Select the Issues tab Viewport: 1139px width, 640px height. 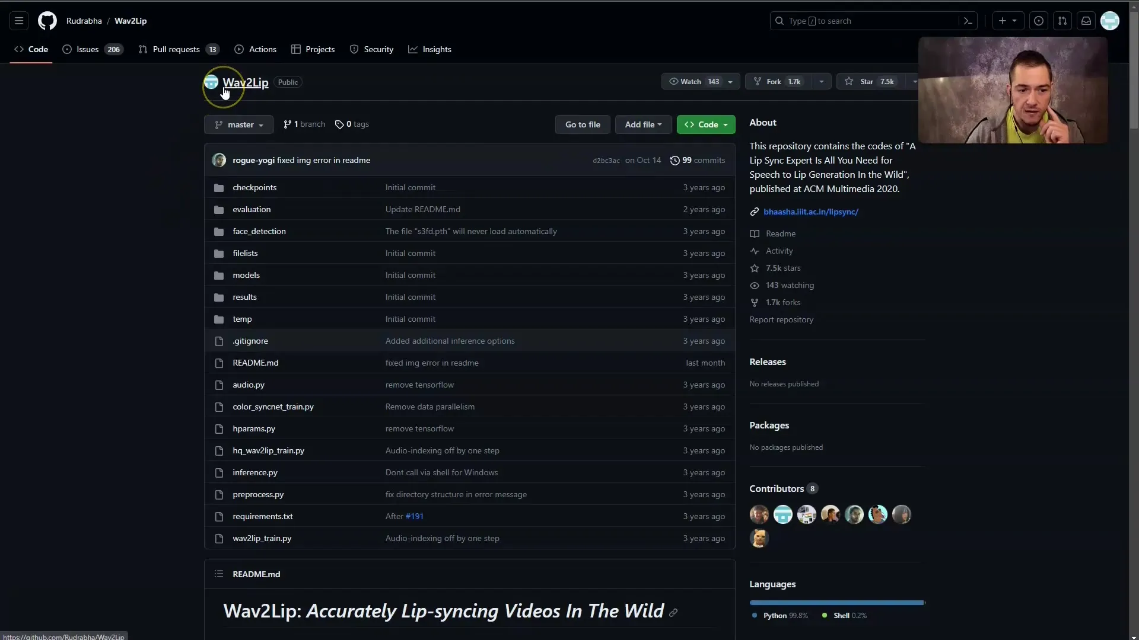[88, 49]
